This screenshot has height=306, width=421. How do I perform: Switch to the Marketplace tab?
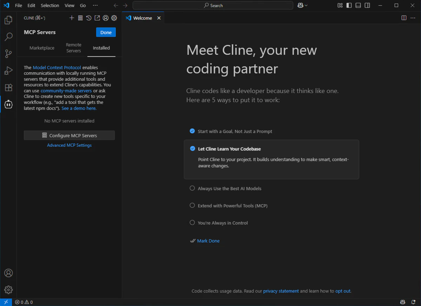tap(42, 48)
